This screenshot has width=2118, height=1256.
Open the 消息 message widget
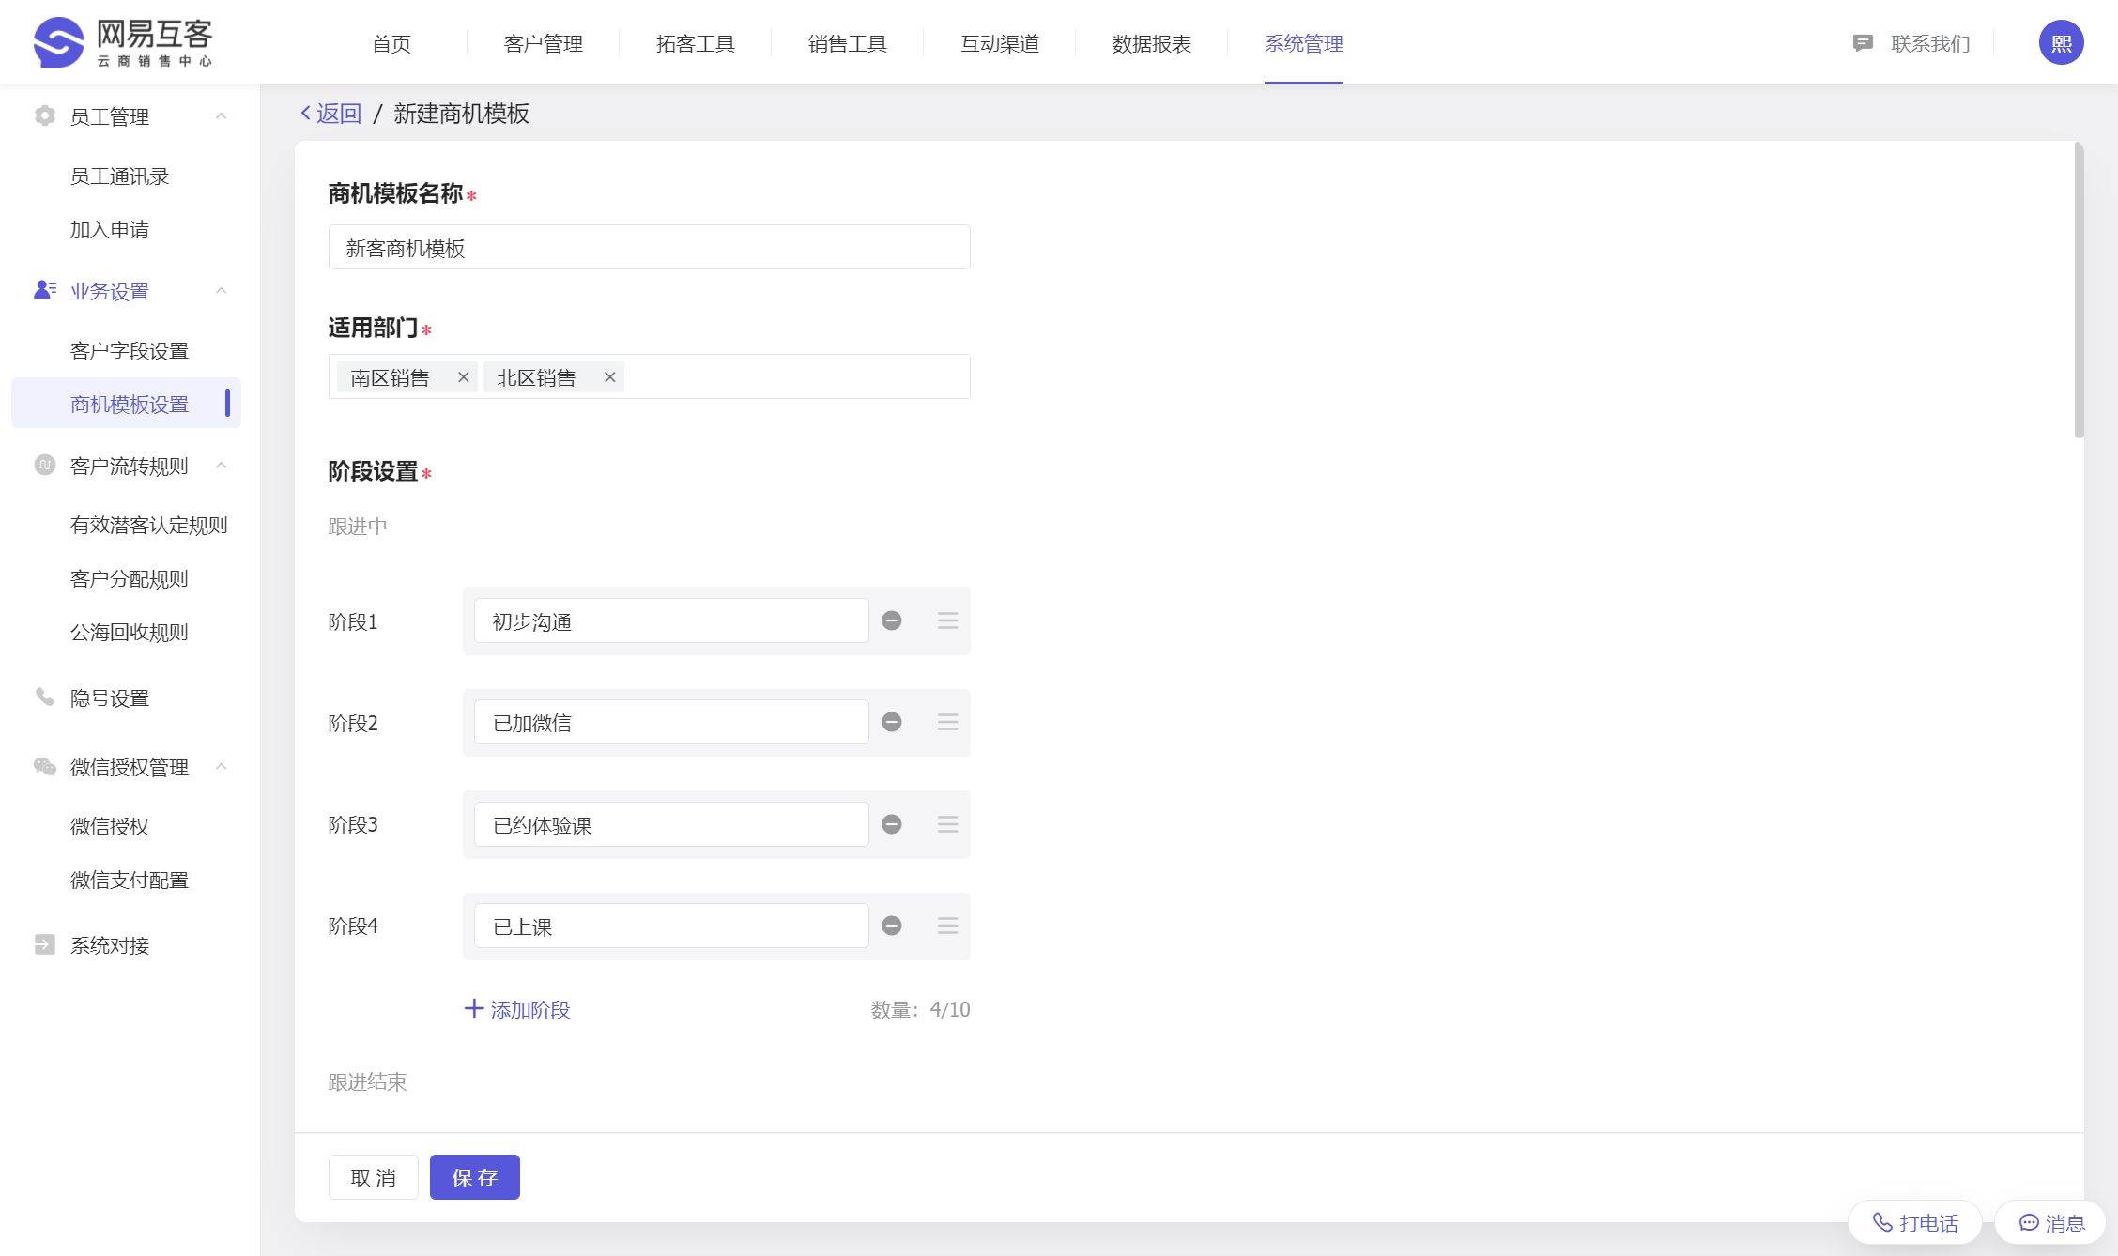click(x=2051, y=1222)
